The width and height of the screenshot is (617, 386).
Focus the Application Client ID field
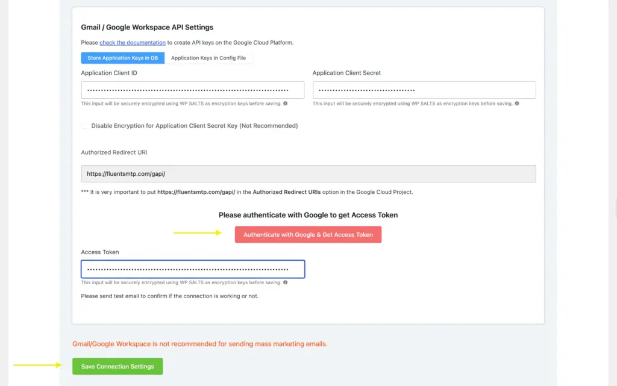(192, 90)
